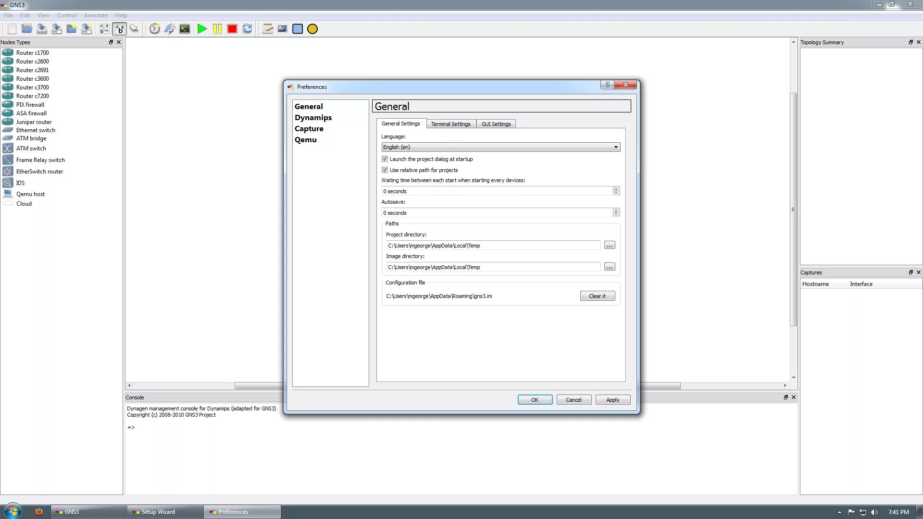Click Cancel in Preferences dialog
923x519 pixels.
click(x=574, y=400)
